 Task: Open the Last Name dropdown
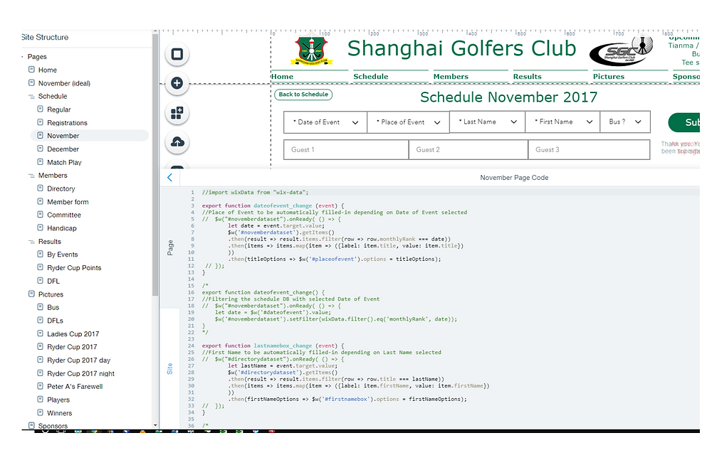pyautogui.click(x=487, y=122)
